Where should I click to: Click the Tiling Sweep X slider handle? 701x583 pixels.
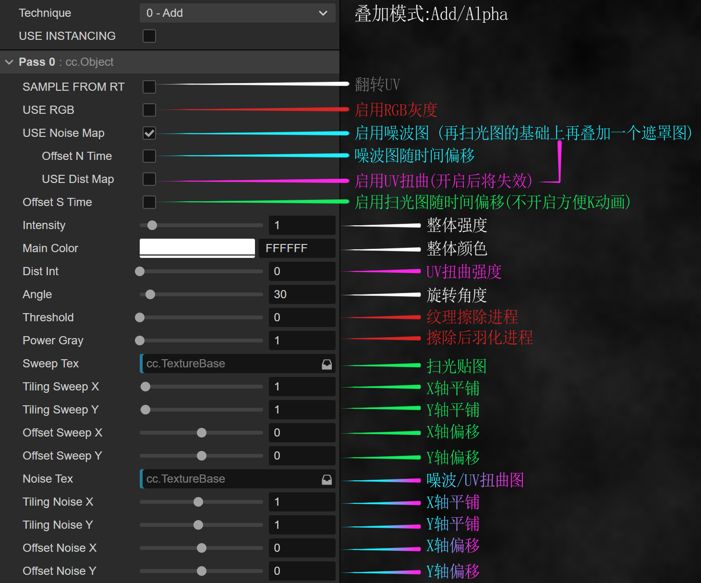[x=145, y=387]
